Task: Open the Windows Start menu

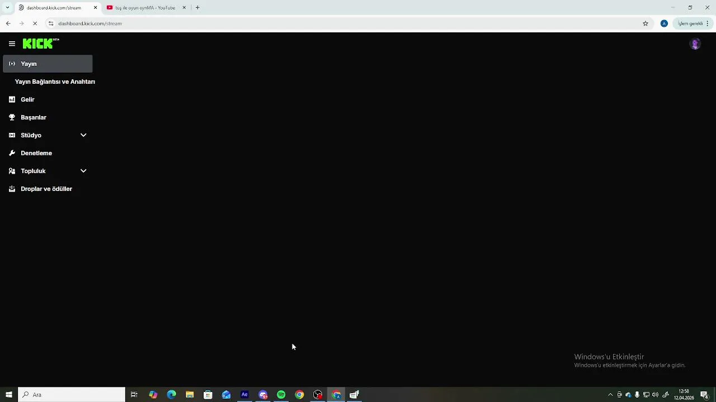Action: pyautogui.click(x=8, y=395)
